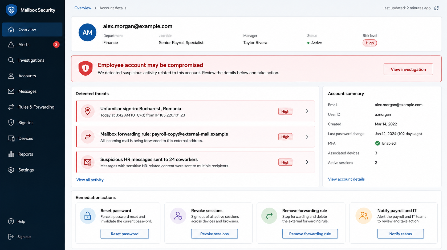The height and width of the screenshot is (250, 447).
Task: Click the Investigations magnifier icon
Action: pos(11,60)
